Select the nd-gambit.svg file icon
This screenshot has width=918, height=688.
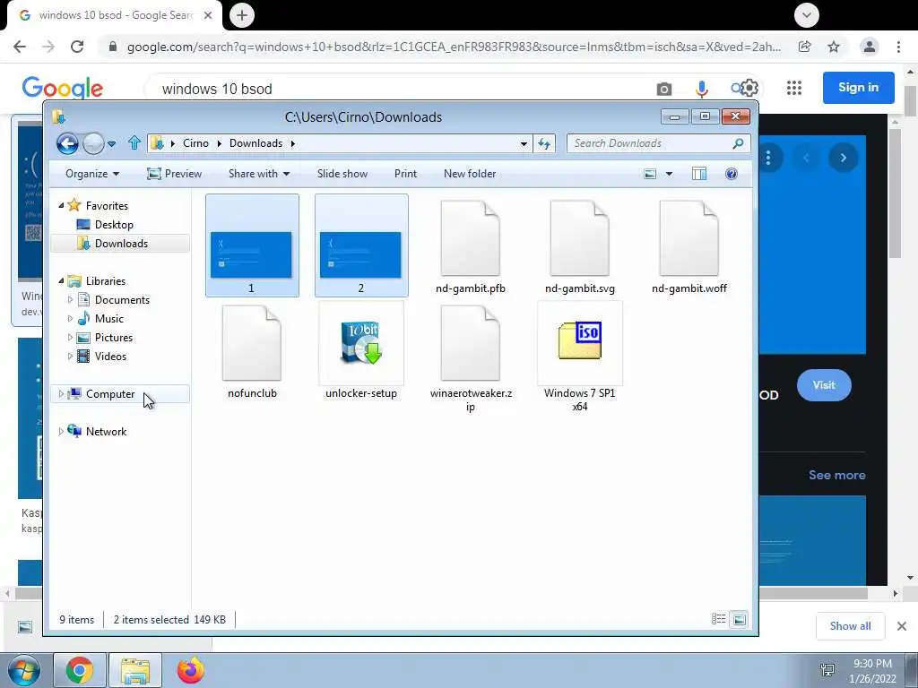(x=580, y=238)
